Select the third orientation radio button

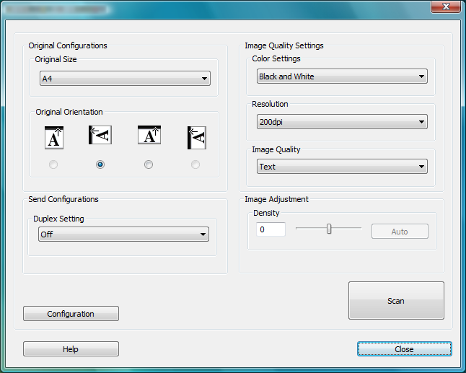[x=149, y=164]
